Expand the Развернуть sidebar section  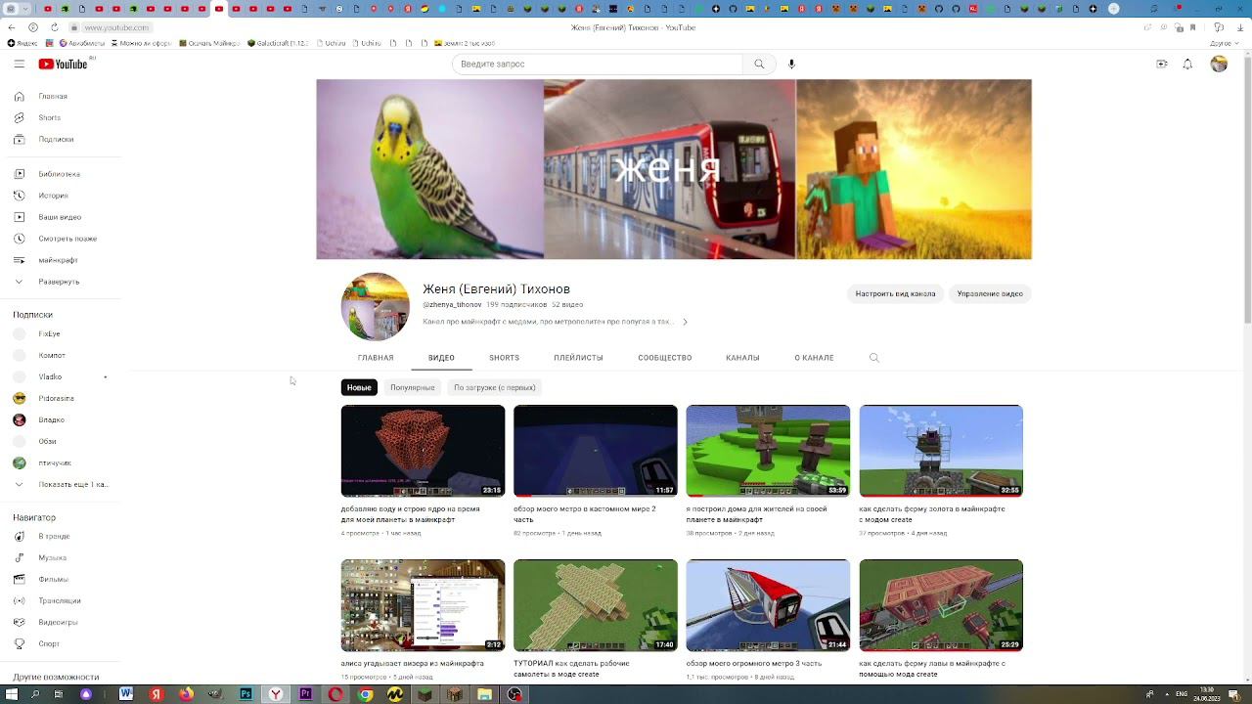pos(61,282)
